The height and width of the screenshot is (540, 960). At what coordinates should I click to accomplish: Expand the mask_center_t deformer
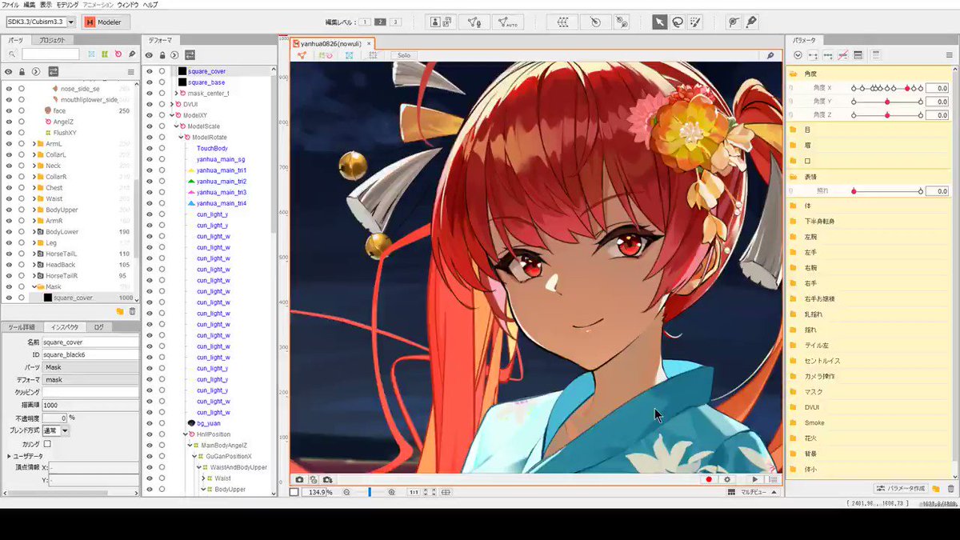(x=175, y=93)
